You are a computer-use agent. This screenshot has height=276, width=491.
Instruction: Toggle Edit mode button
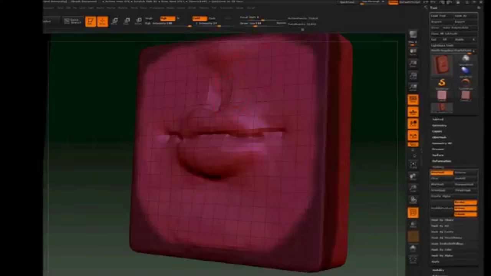coord(91,21)
